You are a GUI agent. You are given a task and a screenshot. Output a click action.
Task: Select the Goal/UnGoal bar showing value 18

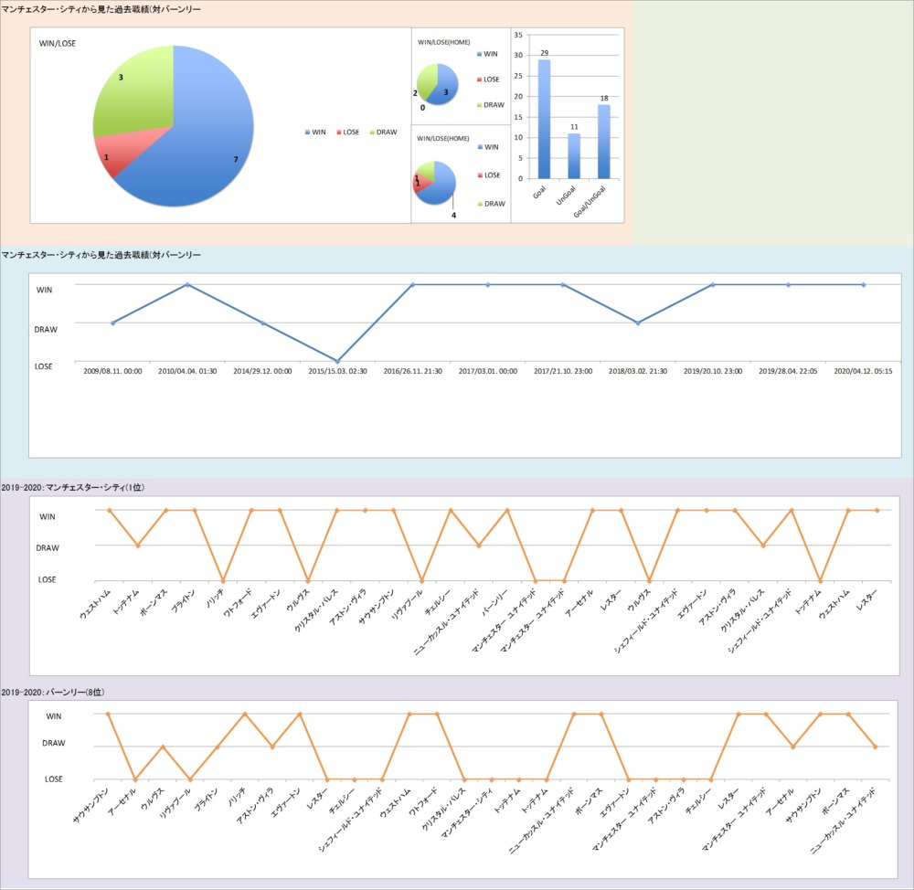tap(604, 142)
